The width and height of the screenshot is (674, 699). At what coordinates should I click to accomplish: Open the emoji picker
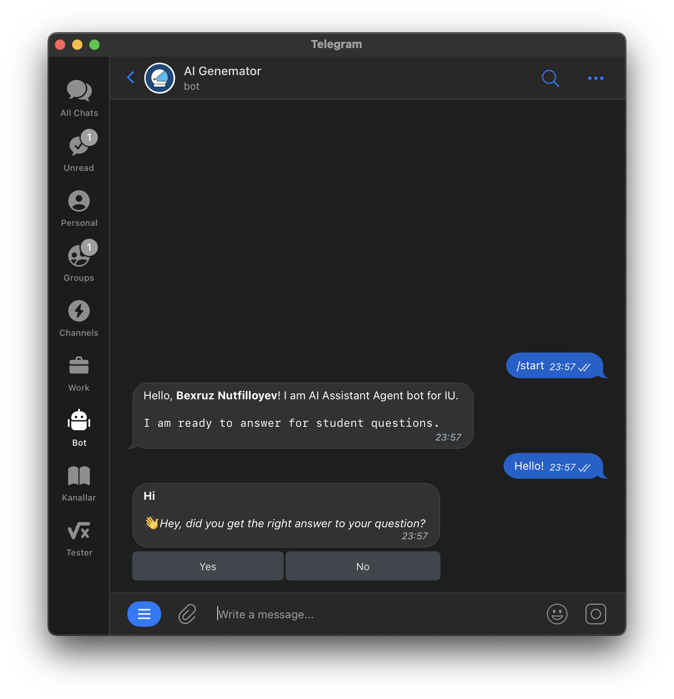point(557,614)
